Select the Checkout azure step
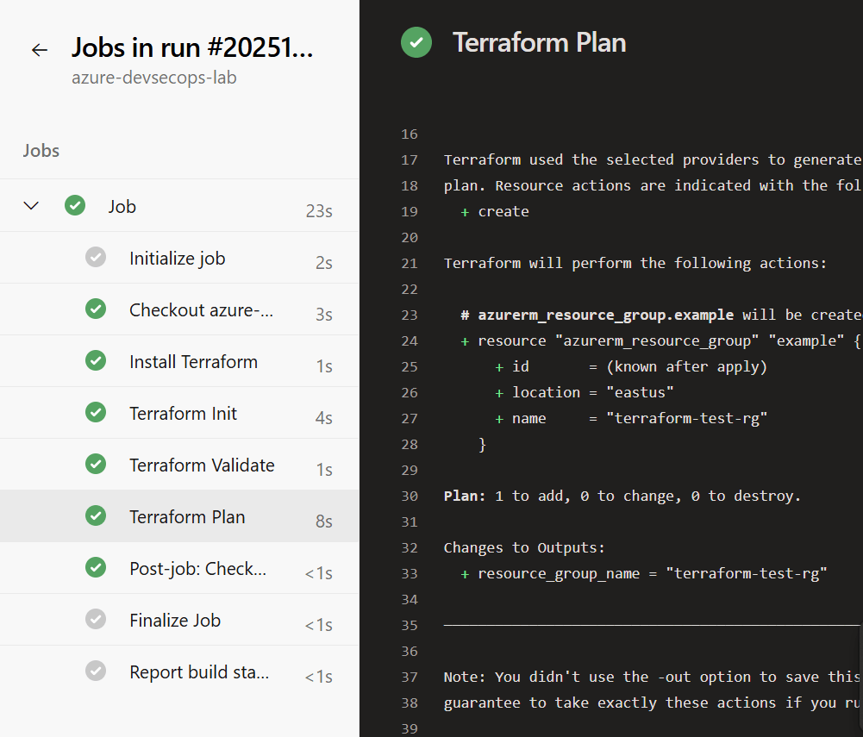 click(x=201, y=310)
